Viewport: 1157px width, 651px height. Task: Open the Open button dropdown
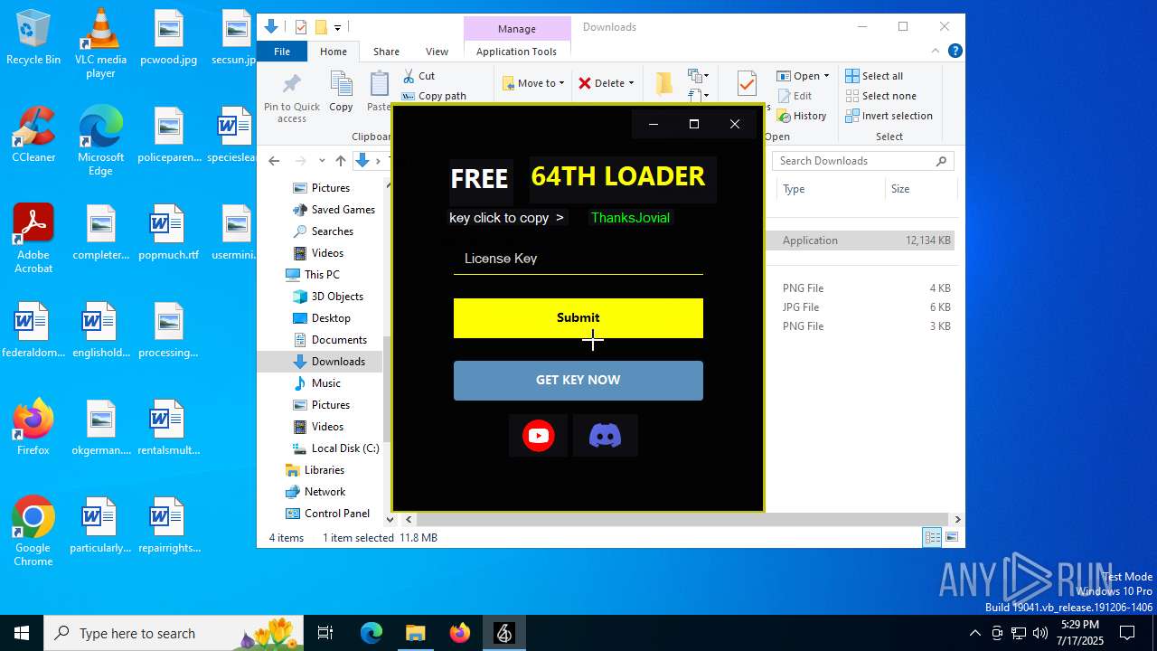pos(825,76)
